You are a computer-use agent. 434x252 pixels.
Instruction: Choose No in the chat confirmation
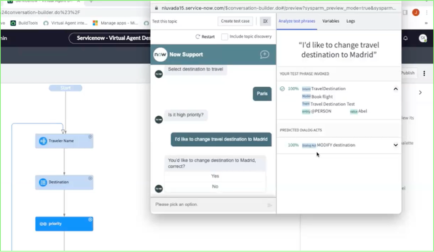pos(215,187)
